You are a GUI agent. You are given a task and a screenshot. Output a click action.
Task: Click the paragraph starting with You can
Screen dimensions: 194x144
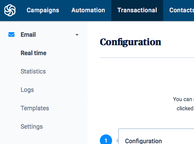183,104
